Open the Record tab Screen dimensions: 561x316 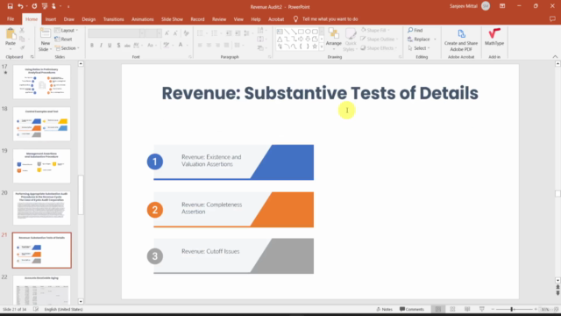197,19
